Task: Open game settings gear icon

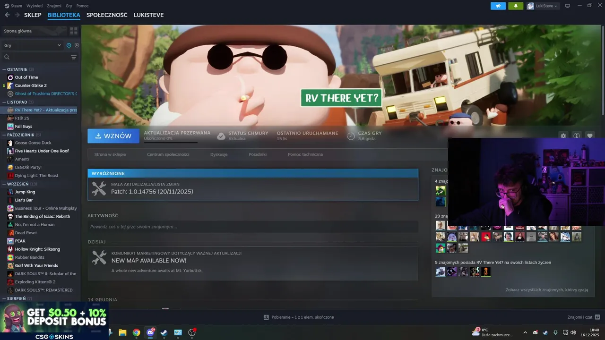Action: [563, 136]
